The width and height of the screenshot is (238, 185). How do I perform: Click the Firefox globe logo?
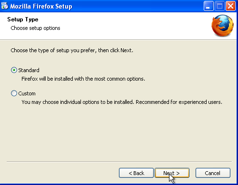click(x=222, y=26)
